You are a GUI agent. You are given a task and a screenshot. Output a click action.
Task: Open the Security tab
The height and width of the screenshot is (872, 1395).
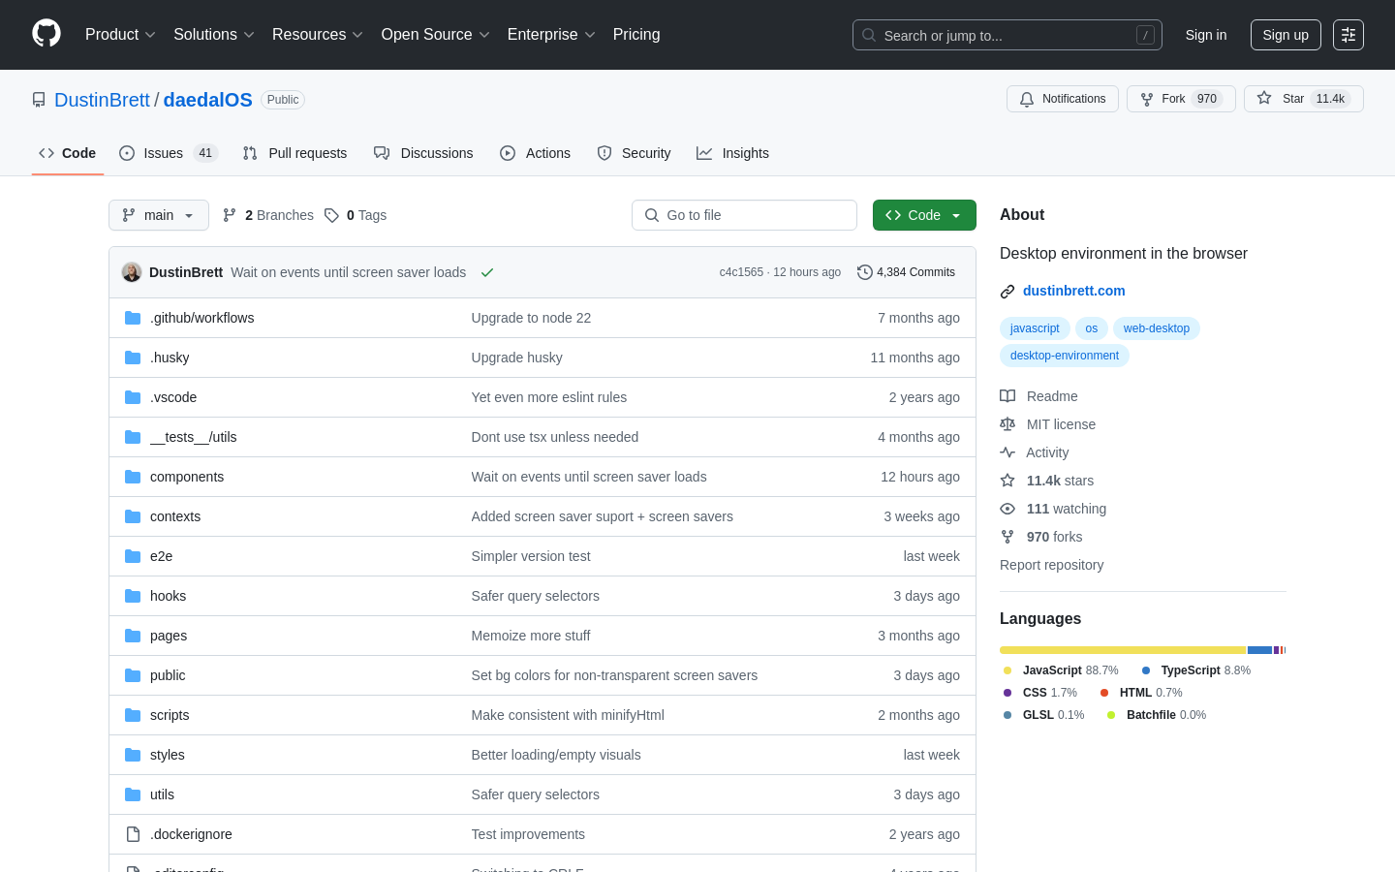coord(634,153)
